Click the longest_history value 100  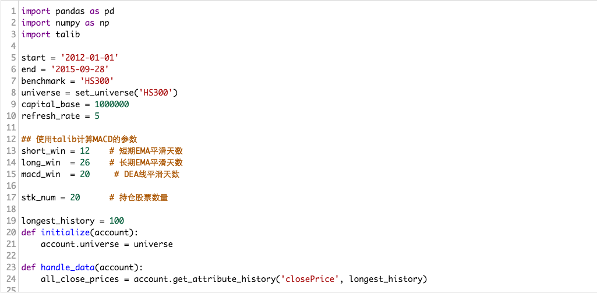tap(116, 221)
